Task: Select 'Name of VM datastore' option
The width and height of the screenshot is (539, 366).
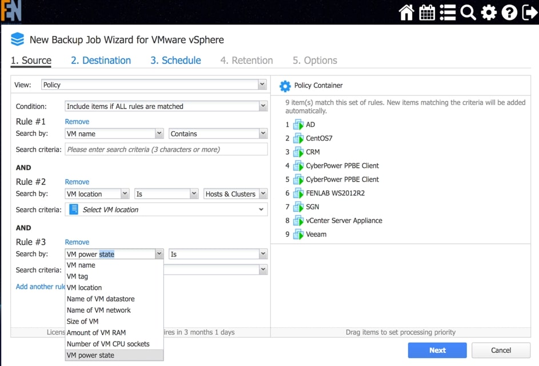Action: 101,299
